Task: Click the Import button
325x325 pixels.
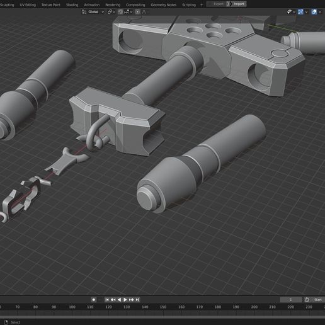Action: click(237, 4)
